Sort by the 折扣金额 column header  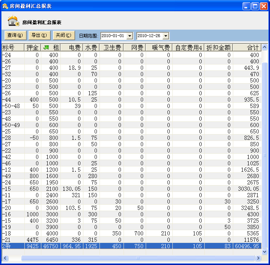tap(218, 48)
